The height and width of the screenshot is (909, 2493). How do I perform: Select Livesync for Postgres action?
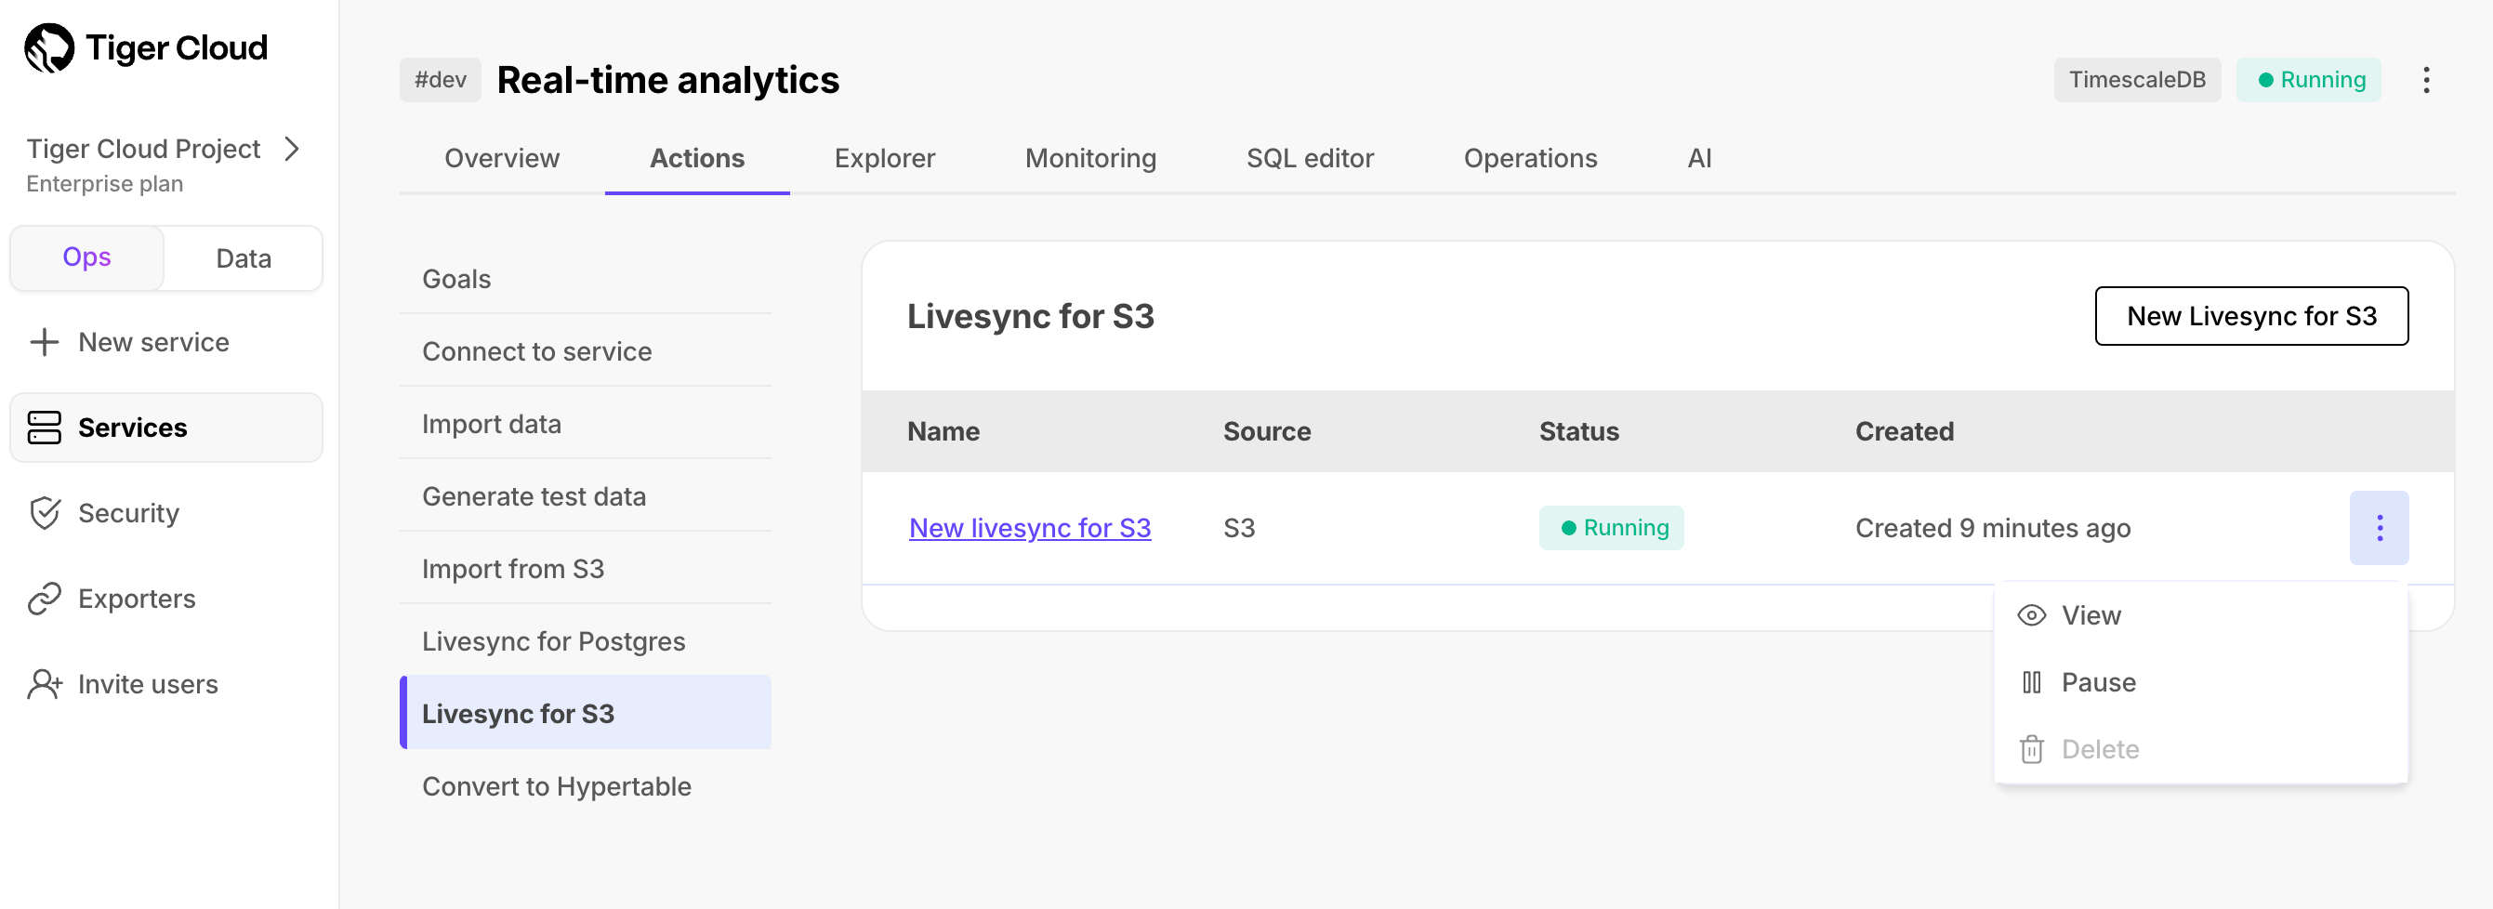coord(586,642)
